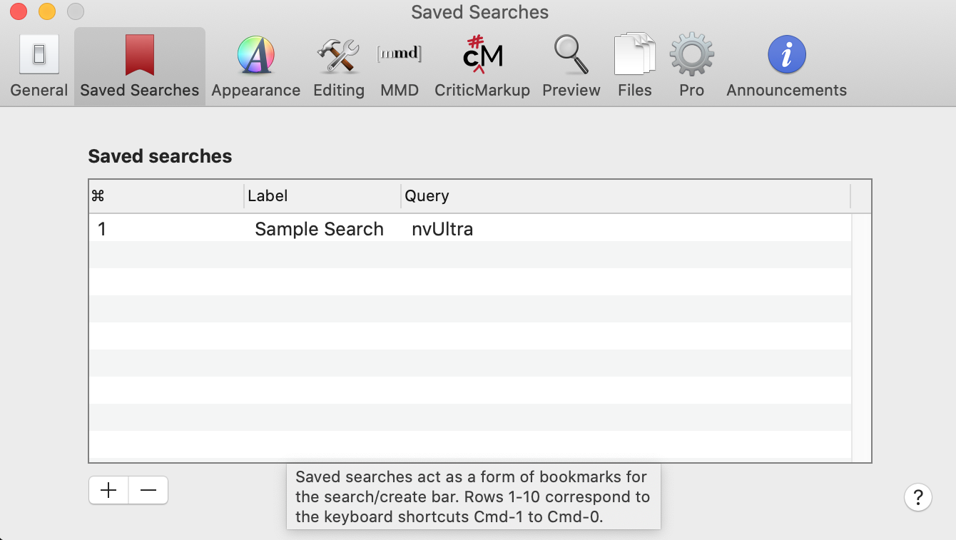Click the nvUltra query cell
Screen dimensions: 956x540
[x=442, y=229]
